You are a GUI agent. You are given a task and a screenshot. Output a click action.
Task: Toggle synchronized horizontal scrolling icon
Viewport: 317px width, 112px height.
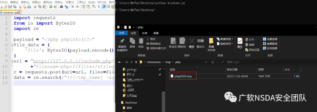pos(88,7)
